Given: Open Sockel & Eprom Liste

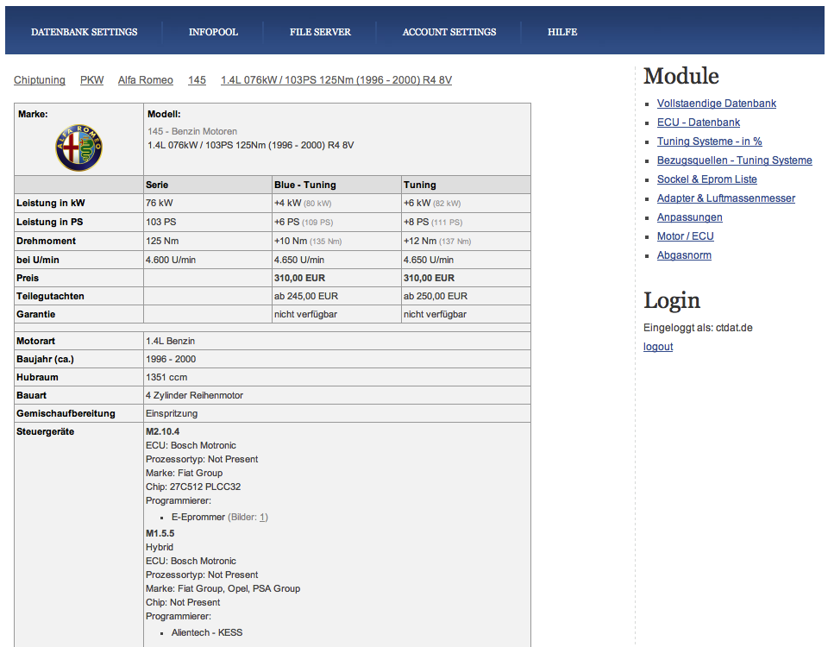Looking at the screenshot, I should (x=706, y=179).
